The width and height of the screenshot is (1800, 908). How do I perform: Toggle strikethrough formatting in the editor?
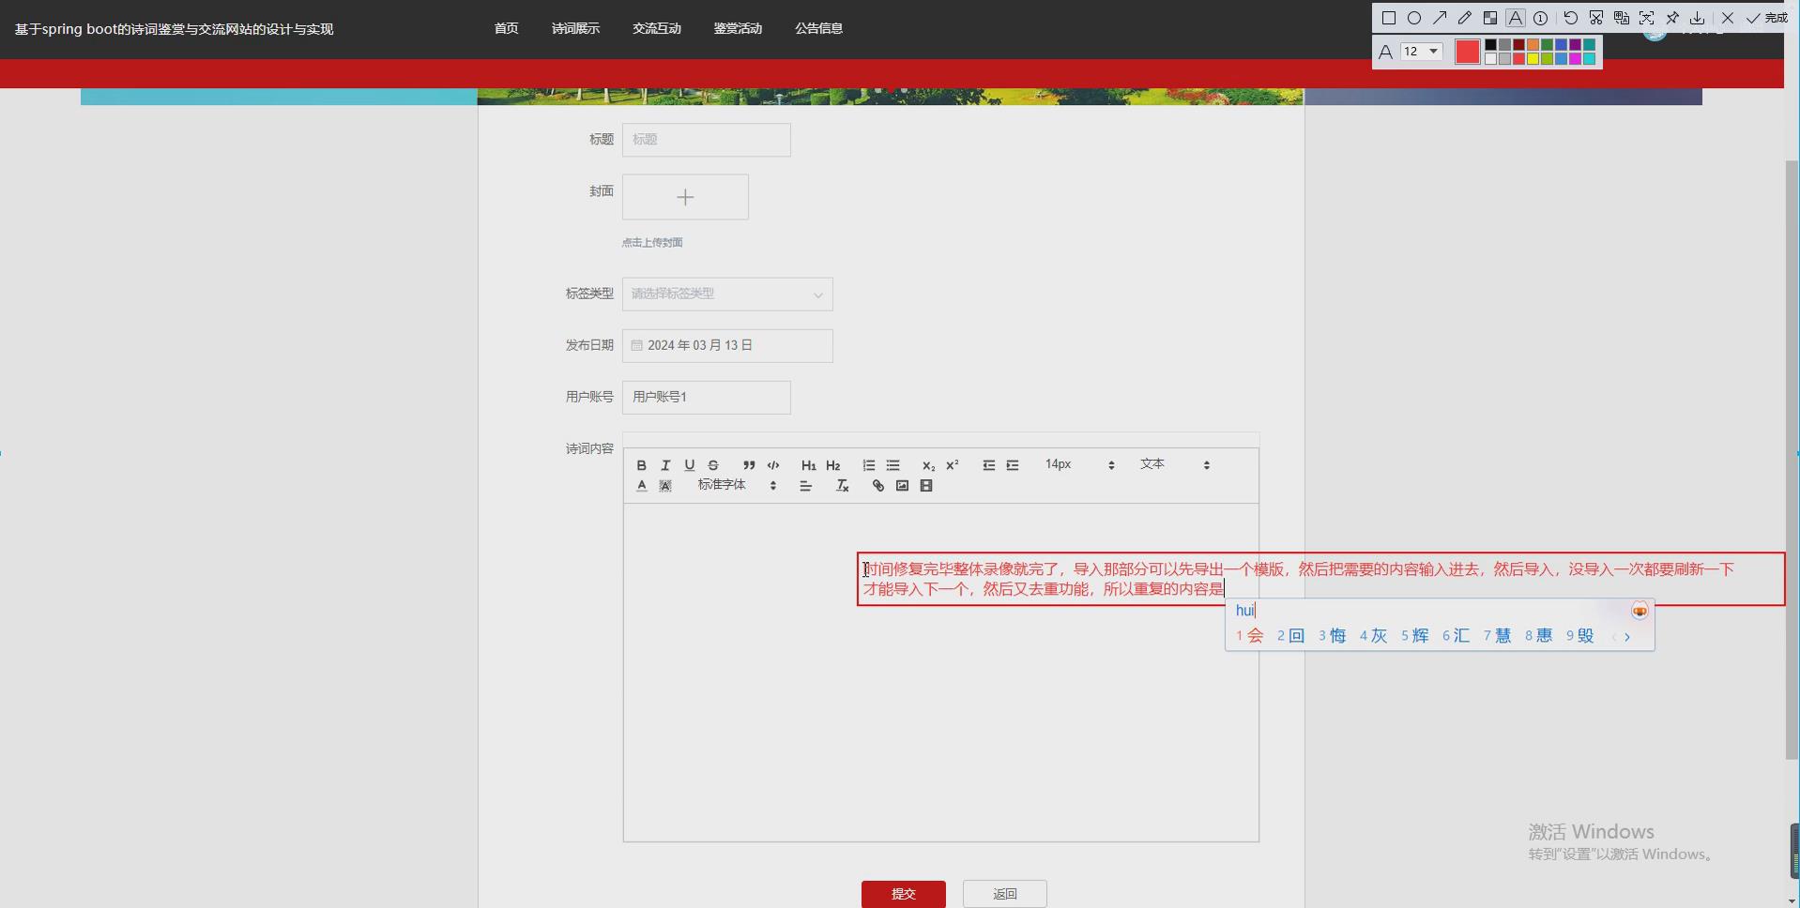[713, 465]
